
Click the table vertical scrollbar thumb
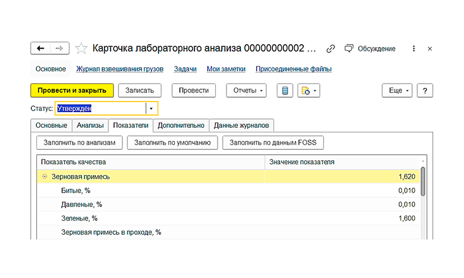[x=423, y=181]
